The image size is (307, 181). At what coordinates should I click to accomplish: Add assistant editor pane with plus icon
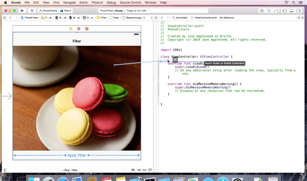[x=299, y=18]
